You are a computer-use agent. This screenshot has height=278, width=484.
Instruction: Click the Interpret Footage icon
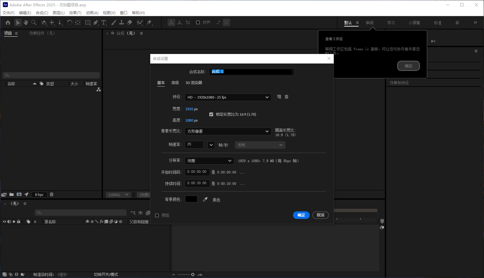point(4,195)
